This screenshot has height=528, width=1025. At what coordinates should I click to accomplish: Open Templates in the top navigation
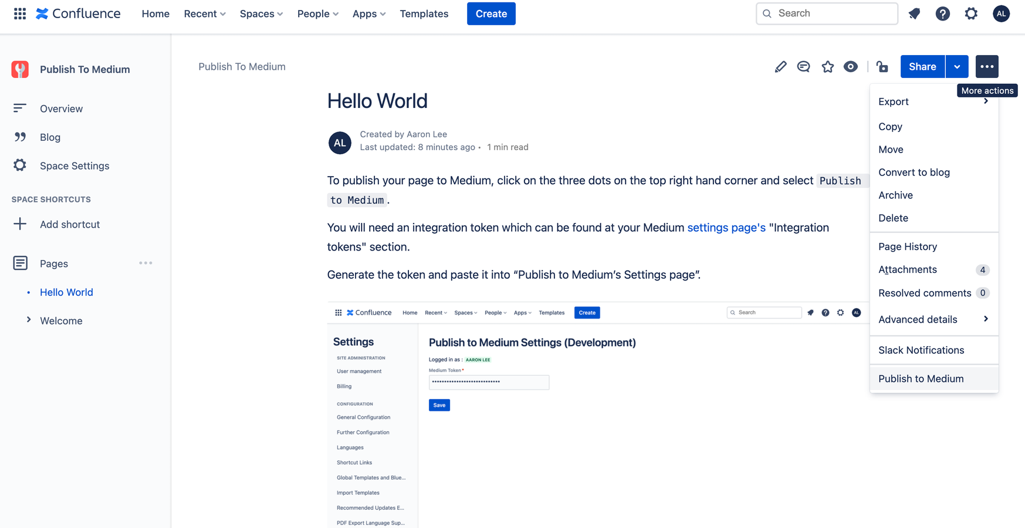coord(424,13)
